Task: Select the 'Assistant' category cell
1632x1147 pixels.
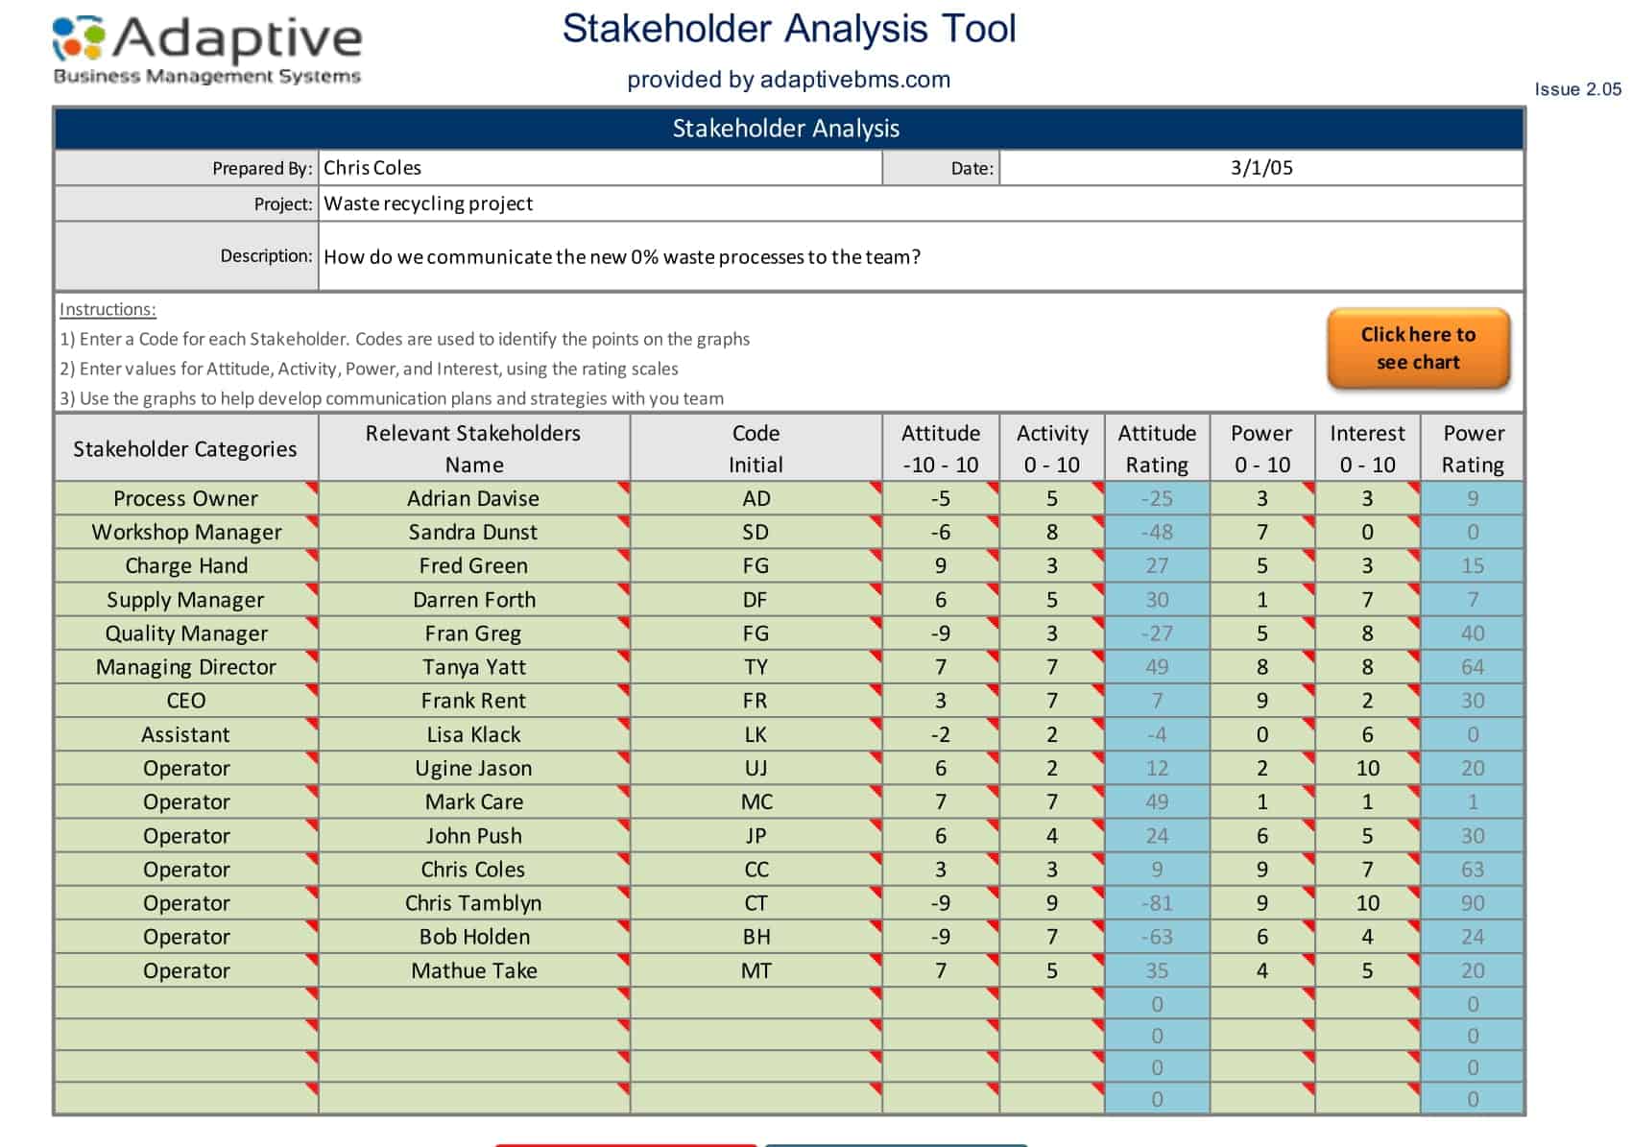Action: 185,735
